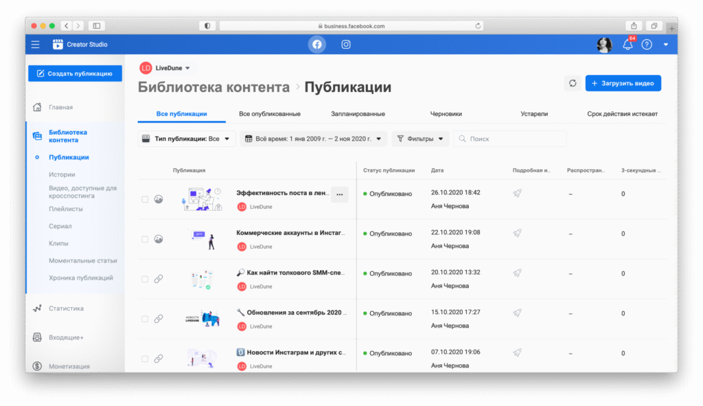The image size is (703, 406).
Task: Switch to 'Запланированные' tab
Action: (x=358, y=114)
